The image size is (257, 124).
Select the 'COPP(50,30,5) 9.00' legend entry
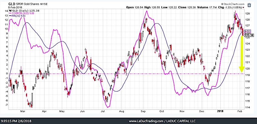22,13
